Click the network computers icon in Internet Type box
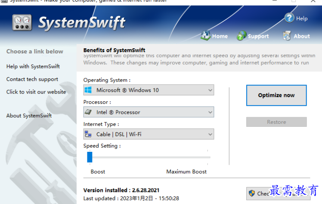Image resolution: width=322 pixels, height=204 pixels. [x=88, y=134]
